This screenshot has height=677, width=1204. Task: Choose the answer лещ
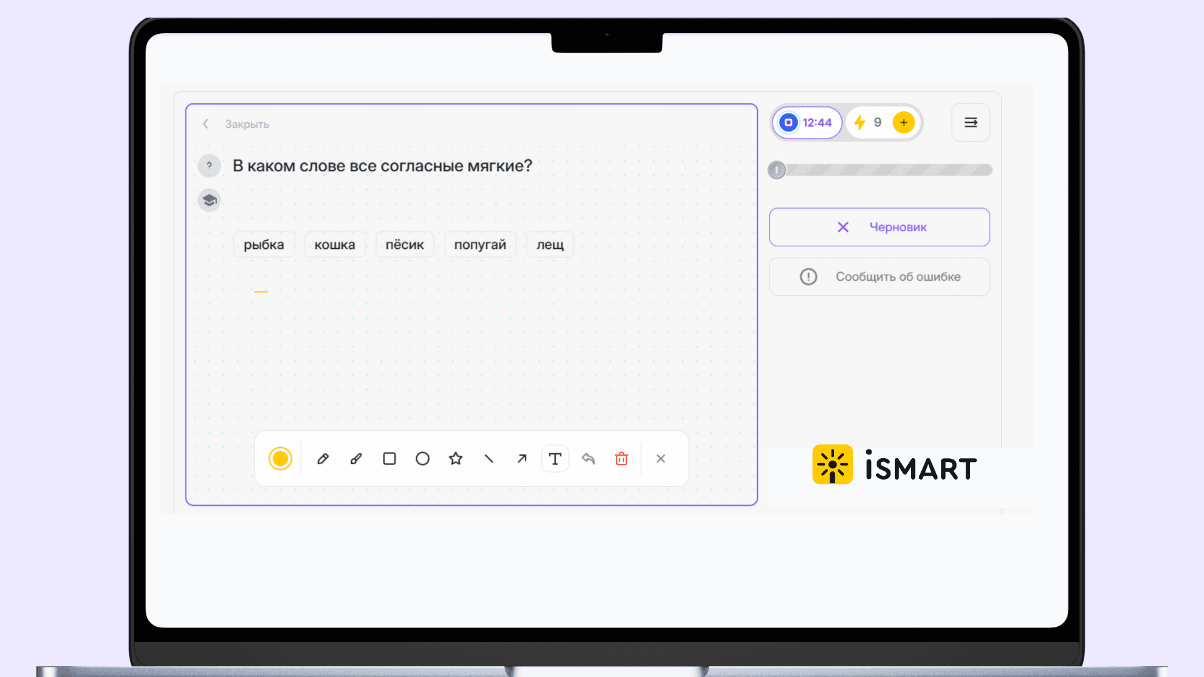(x=550, y=244)
